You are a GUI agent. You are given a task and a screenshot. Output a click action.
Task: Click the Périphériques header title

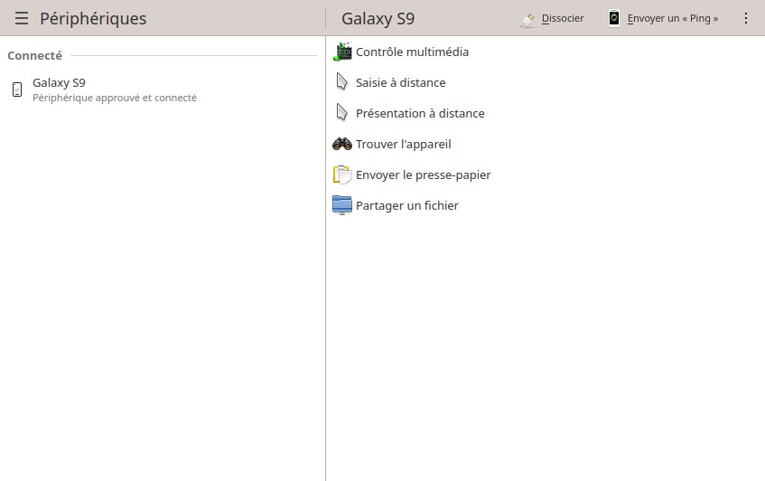pyautogui.click(x=93, y=19)
